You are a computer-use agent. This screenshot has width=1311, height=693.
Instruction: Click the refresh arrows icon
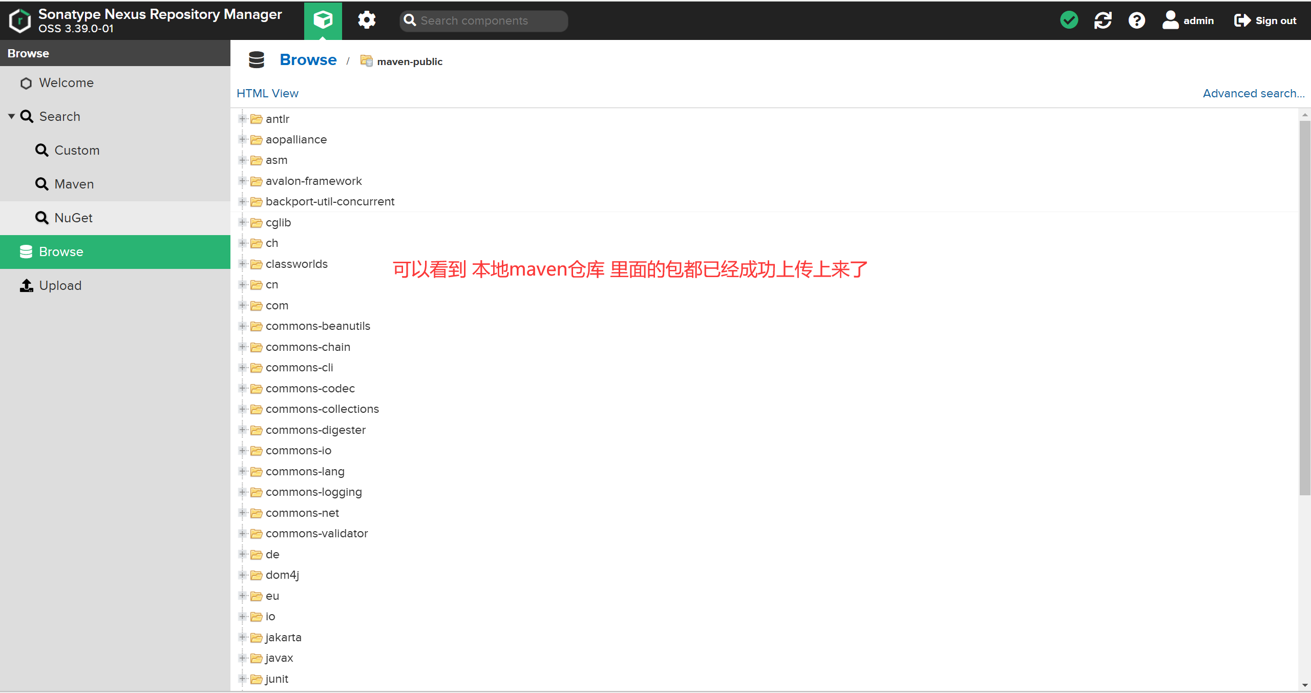point(1103,20)
